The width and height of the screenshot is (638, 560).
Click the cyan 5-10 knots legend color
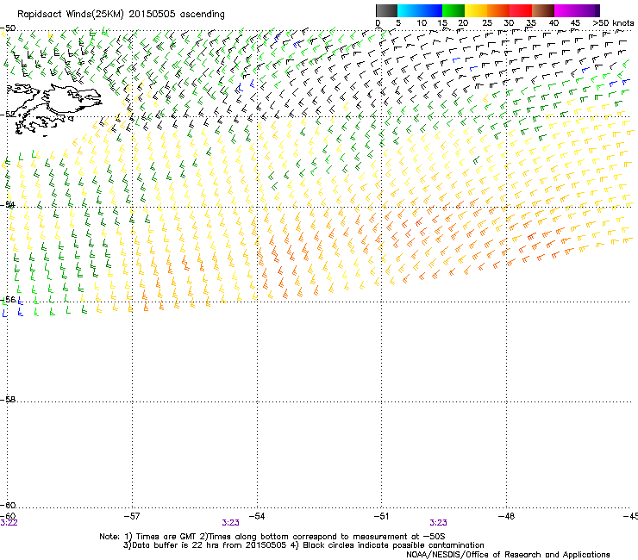(x=408, y=10)
